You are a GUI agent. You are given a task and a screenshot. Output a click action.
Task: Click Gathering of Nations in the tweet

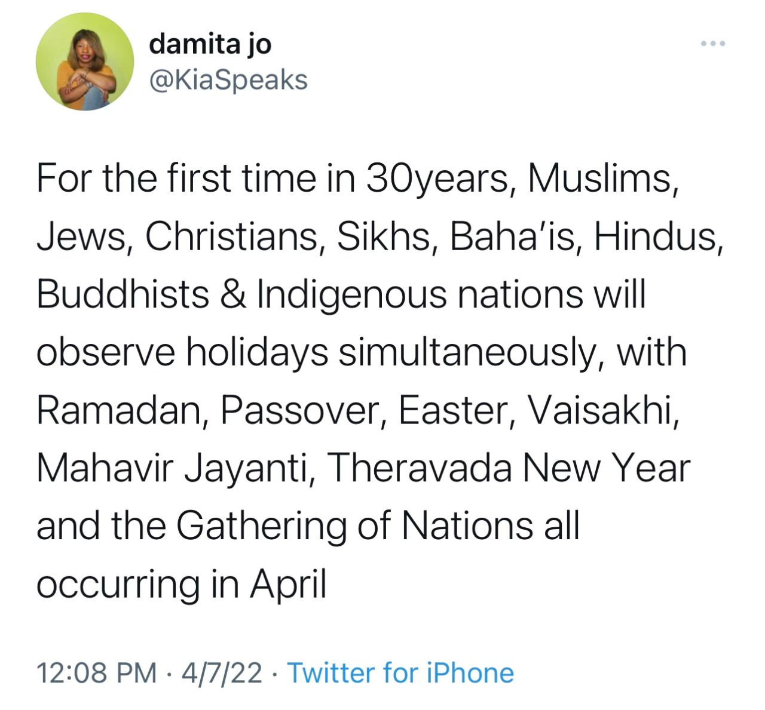[377, 526]
